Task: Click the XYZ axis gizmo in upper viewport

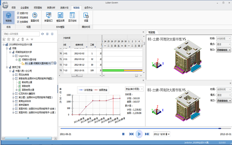Action: pyautogui.click(x=157, y=64)
